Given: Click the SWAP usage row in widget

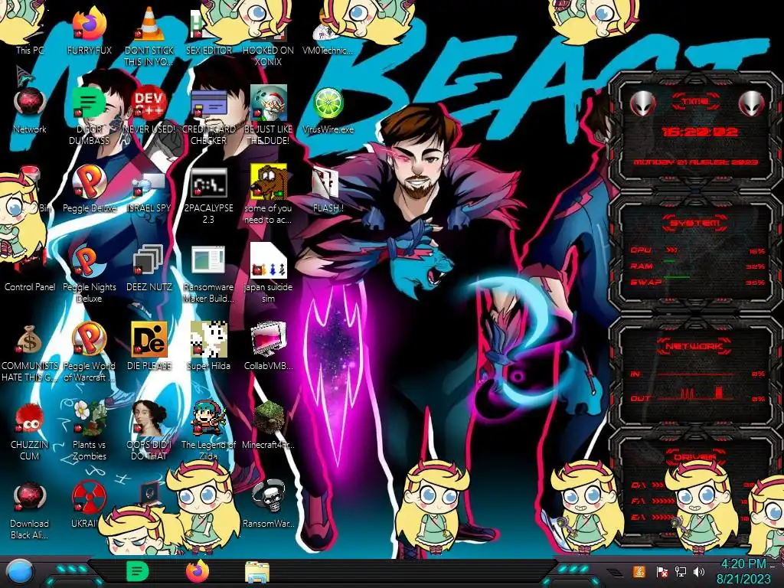Looking at the screenshot, I should click(697, 282).
